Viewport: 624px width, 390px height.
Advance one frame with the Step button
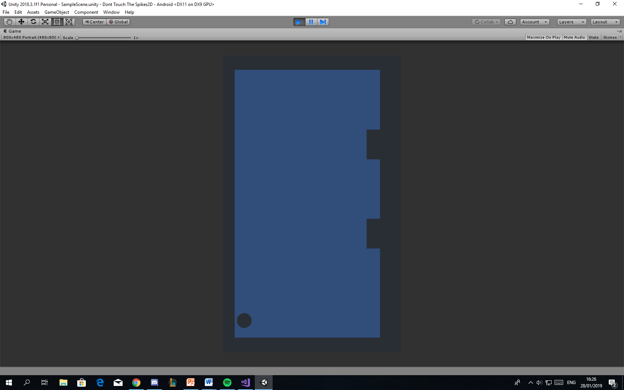[x=323, y=22]
